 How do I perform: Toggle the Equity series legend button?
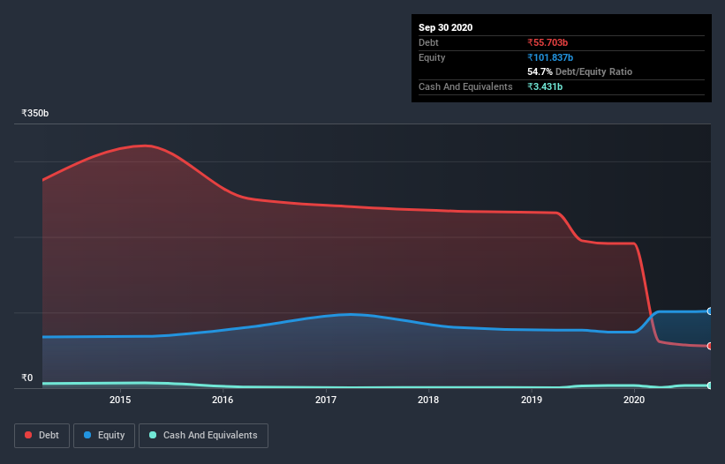coord(104,436)
